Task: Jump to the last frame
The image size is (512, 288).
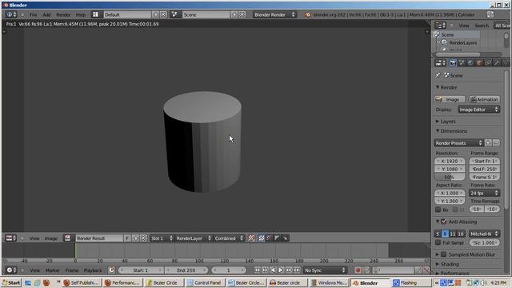Action: pos(297,270)
